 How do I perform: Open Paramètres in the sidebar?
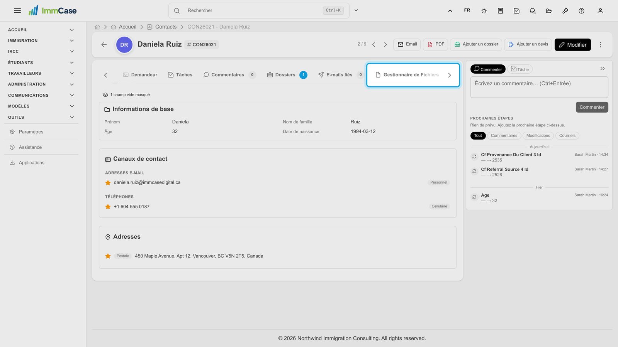point(41,132)
